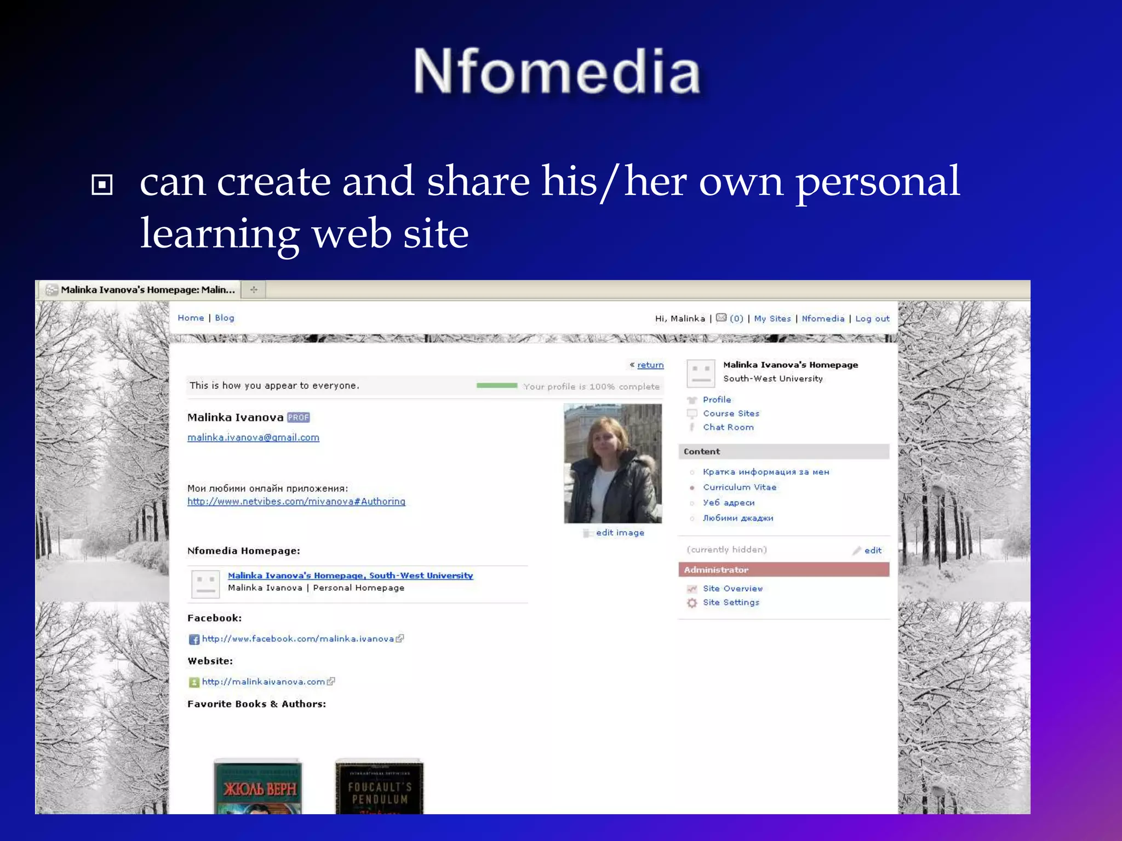Click the green website icon
This screenshot has width=1122, height=841.
(194, 682)
